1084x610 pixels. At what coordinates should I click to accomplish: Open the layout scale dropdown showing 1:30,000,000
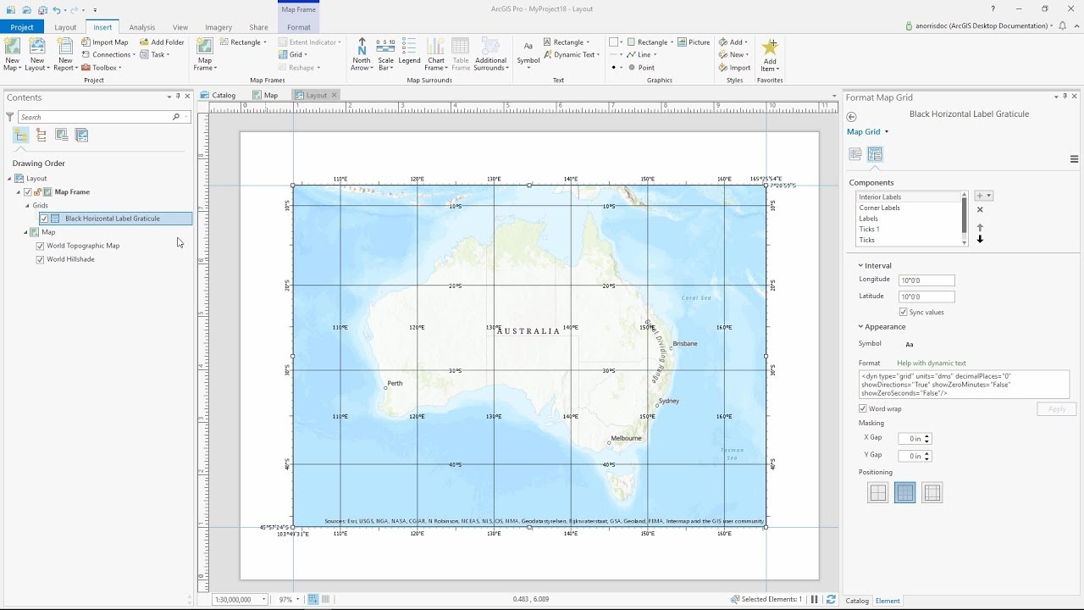tap(263, 599)
